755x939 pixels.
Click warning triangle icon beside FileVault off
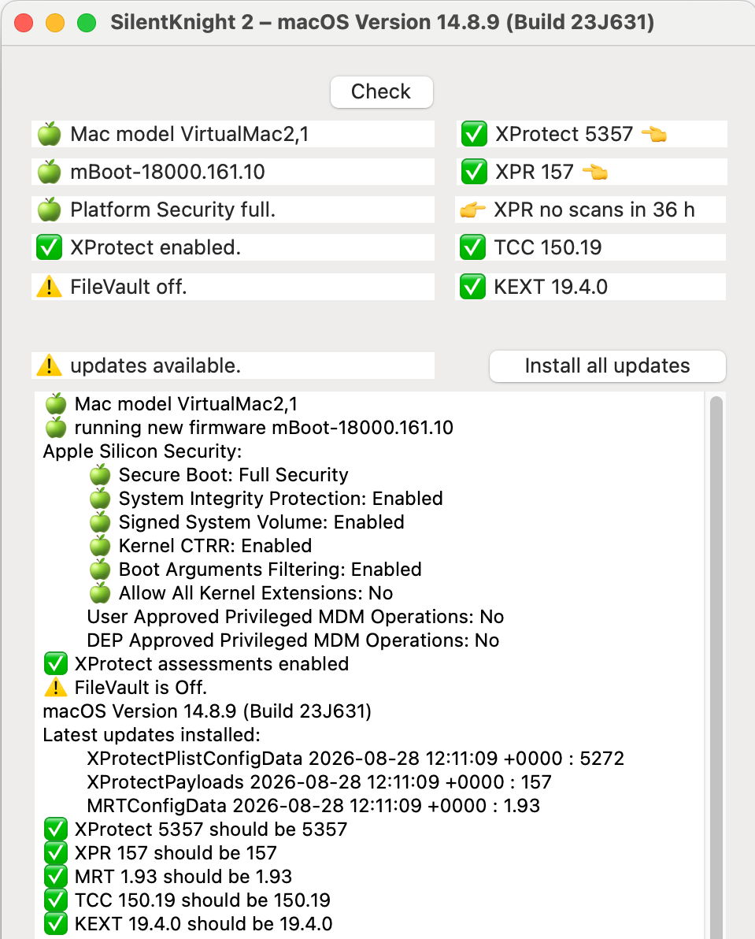[x=49, y=287]
